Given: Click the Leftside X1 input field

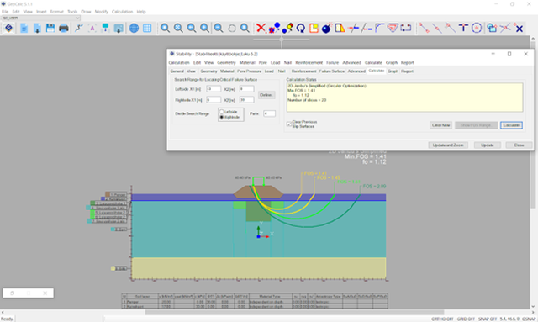Looking at the screenshot, I should coord(213,89).
